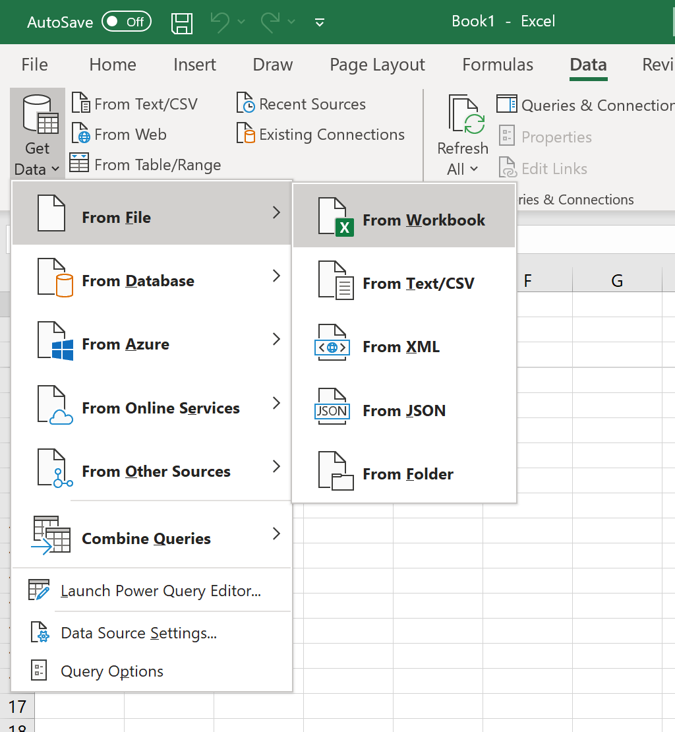The width and height of the screenshot is (675, 732).
Task: Expand the From File submenu arrow
Action: (277, 212)
